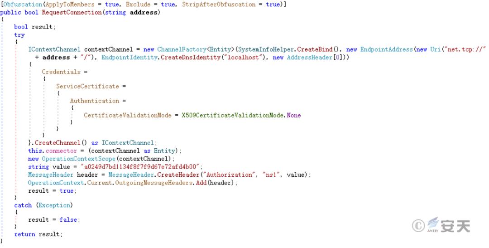Jump to the CreateBind method call

314,49
